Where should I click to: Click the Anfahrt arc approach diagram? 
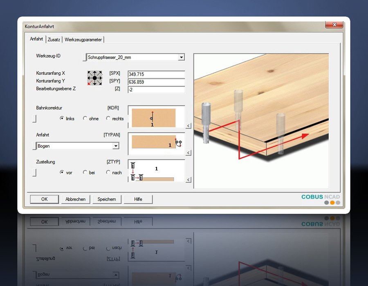155,143
